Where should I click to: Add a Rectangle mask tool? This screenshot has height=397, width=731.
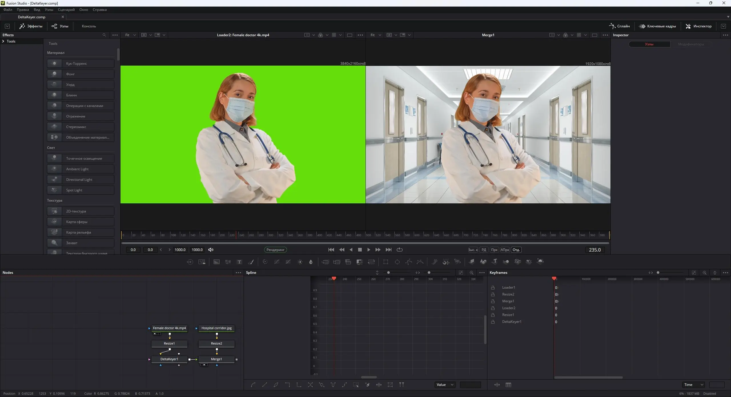386,262
